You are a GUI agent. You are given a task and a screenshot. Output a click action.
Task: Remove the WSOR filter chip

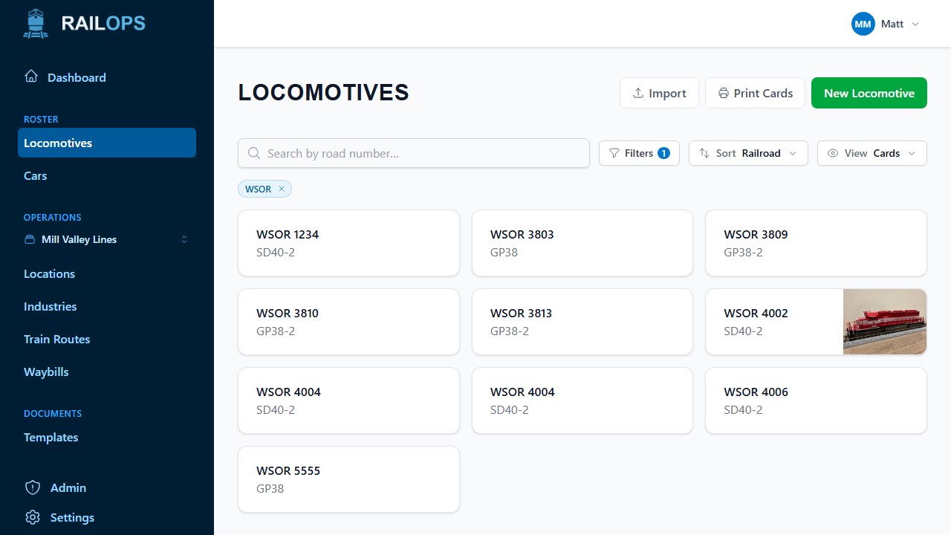282,189
